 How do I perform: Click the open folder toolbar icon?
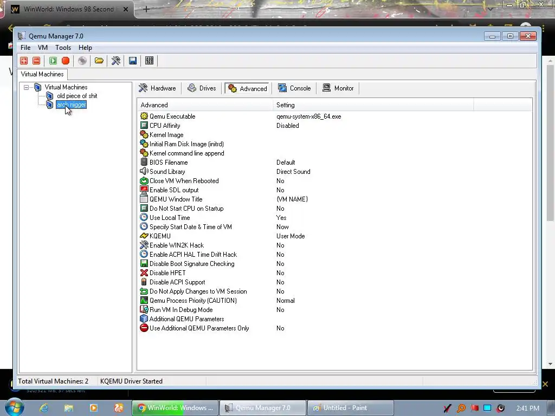coord(99,61)
